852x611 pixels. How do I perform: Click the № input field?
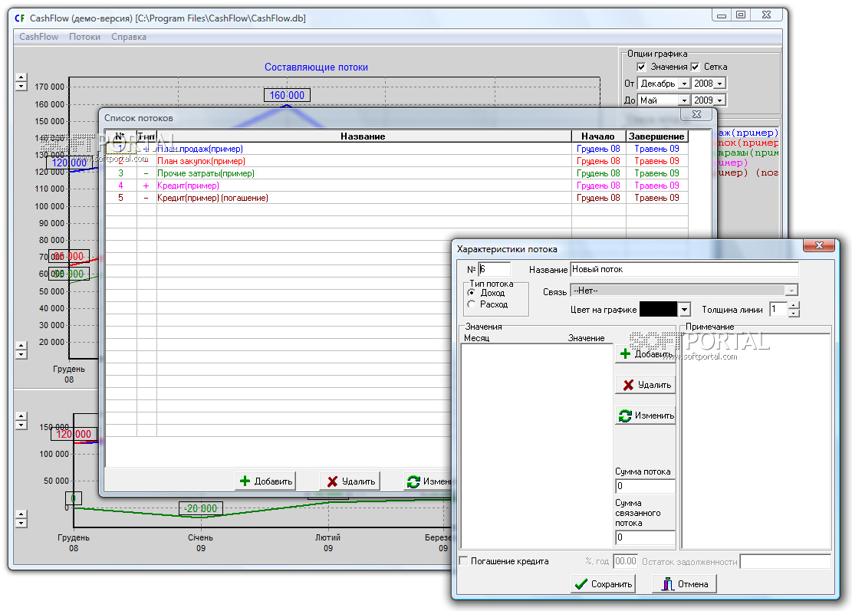tap(494, 269)
